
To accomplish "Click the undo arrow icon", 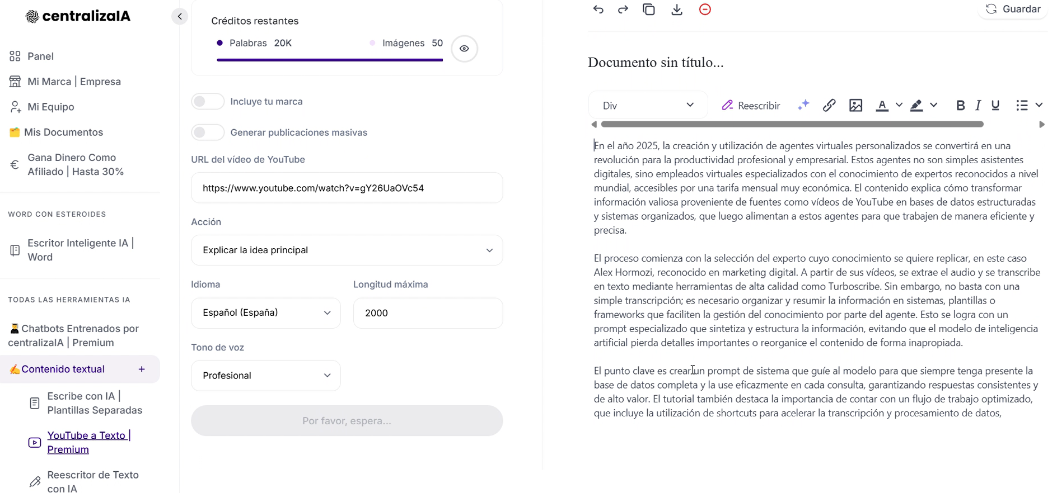I will click(598, 10).
